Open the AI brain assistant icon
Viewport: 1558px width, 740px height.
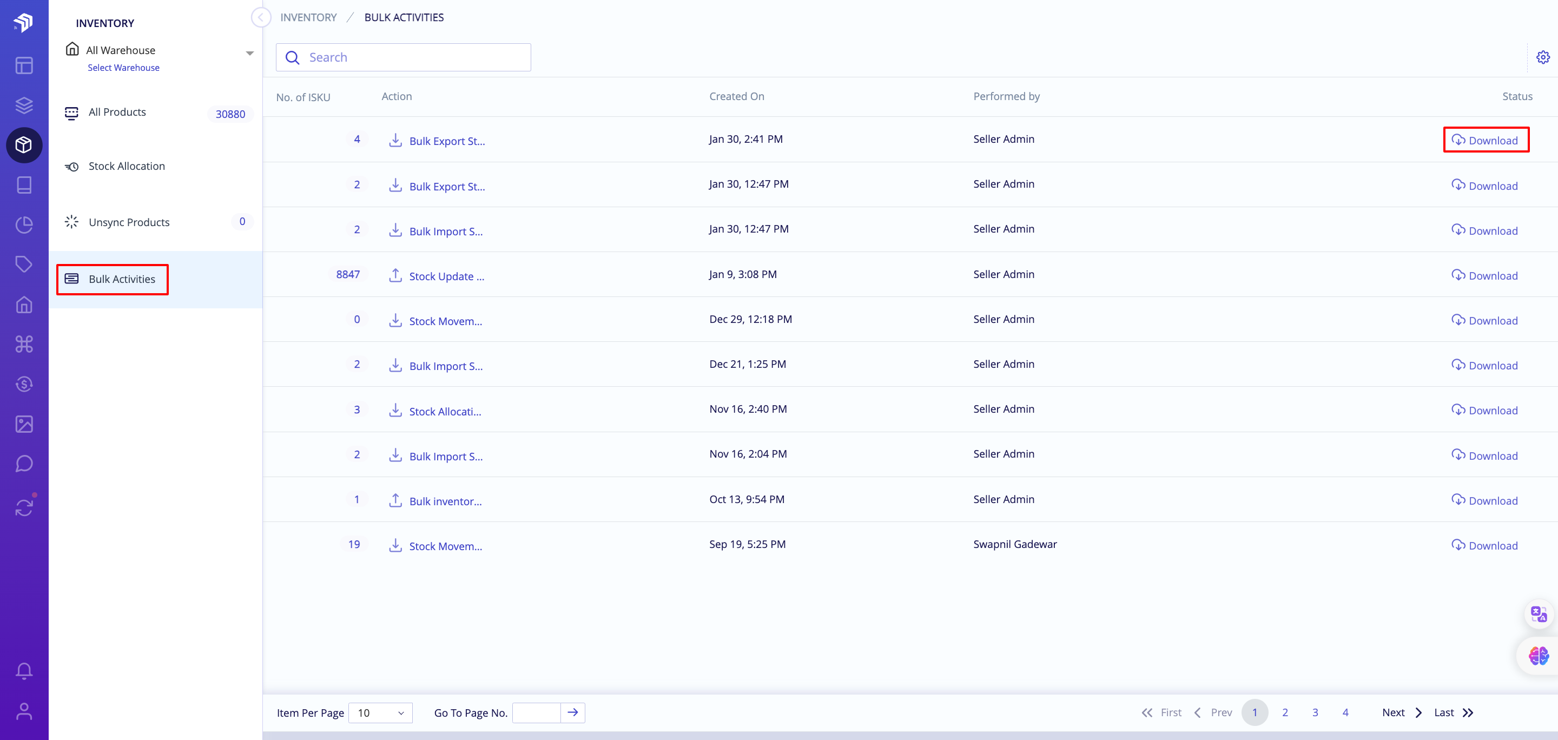[1539, 656]
